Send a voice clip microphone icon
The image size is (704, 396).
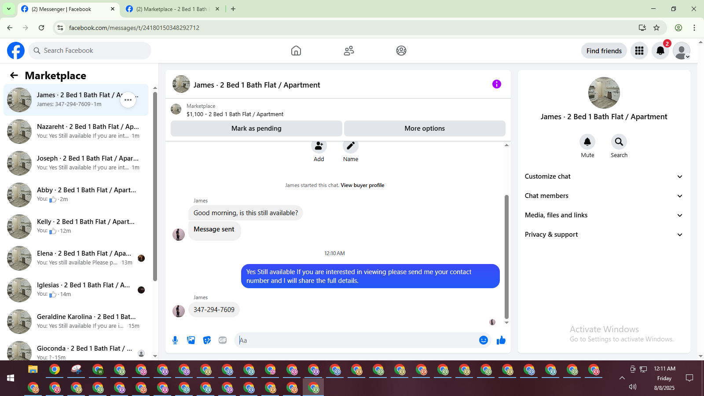click(x=175, y=340)
